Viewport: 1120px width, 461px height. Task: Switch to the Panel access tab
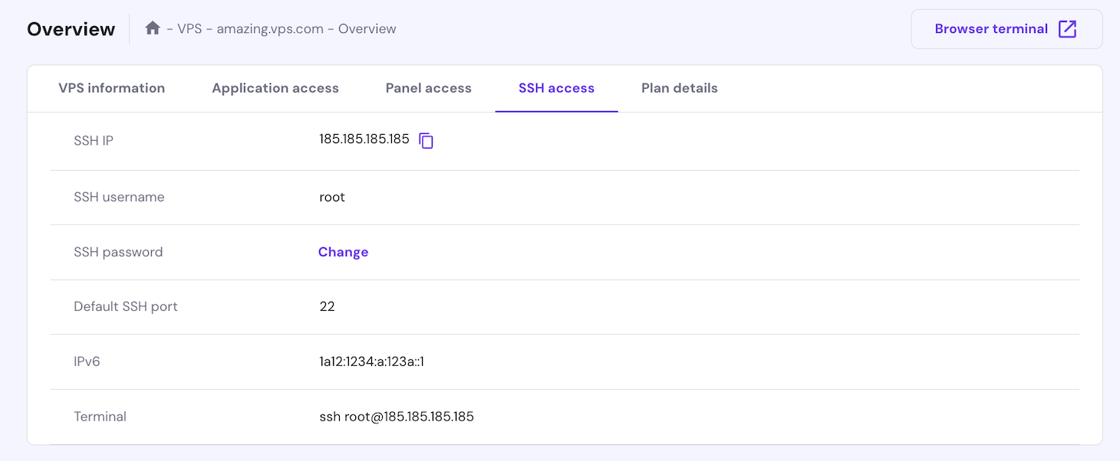[428, 88]
